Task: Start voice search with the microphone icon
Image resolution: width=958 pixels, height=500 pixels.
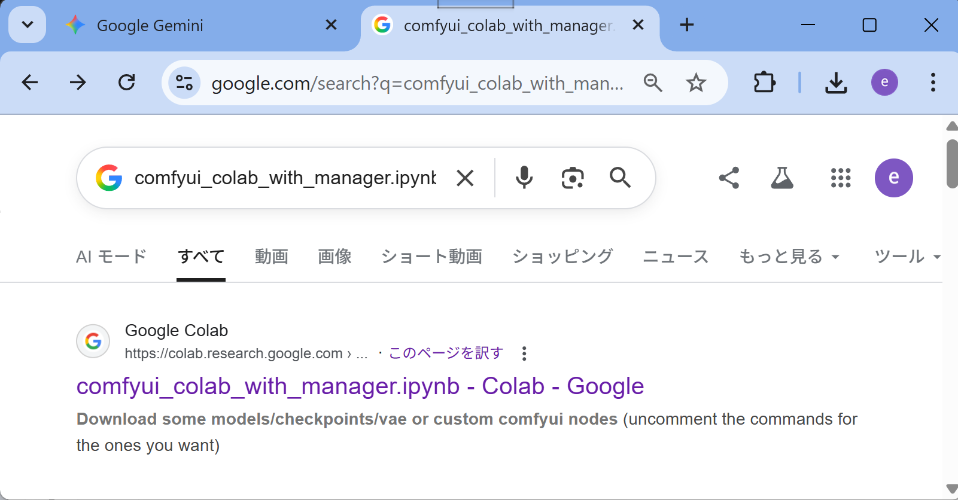Action: pyautogui.click(x=524, y=178)
